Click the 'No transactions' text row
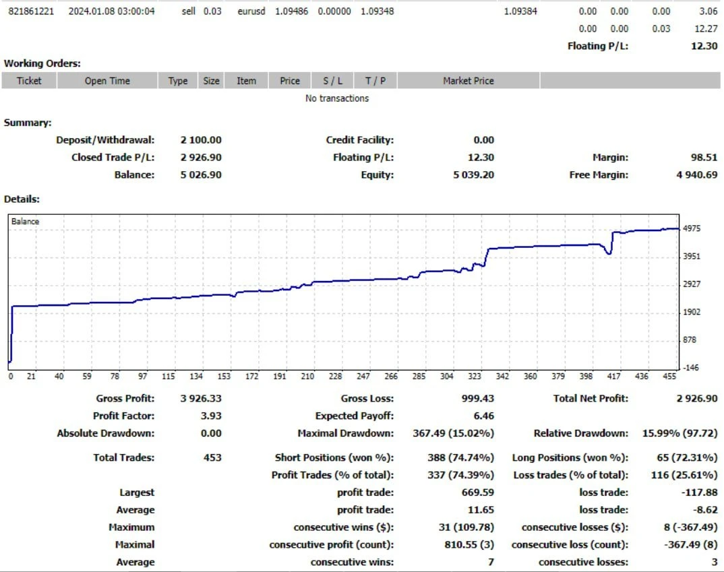Screen dimensions: 724x572 coord(337,98)
